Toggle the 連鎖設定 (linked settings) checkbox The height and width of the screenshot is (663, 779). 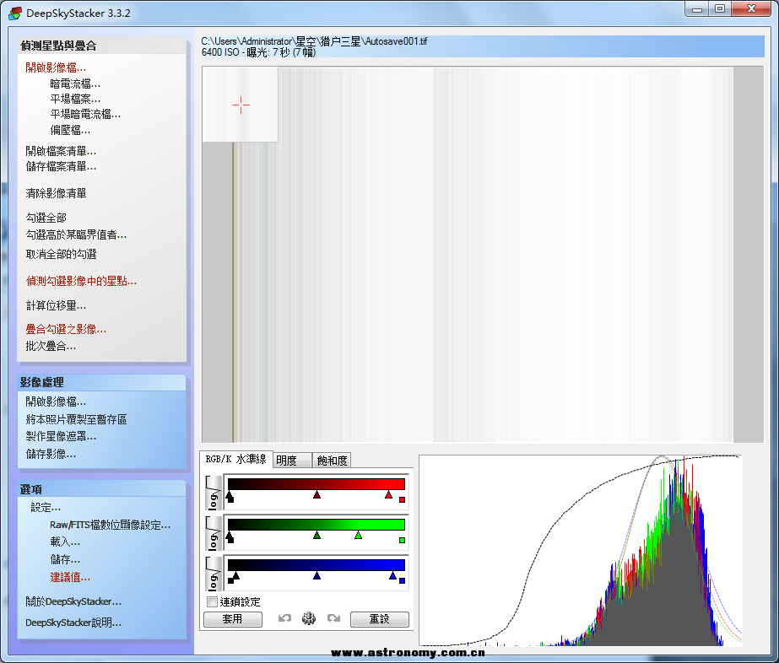point(212,601)
